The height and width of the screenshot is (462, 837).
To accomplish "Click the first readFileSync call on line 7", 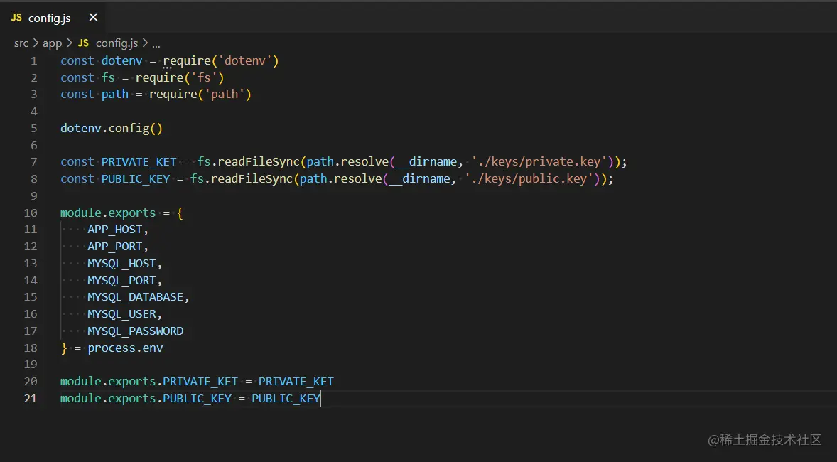I will [x=249, y=162].
